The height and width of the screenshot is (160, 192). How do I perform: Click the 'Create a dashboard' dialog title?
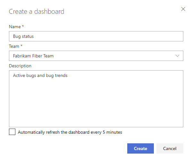click(37, 12)
